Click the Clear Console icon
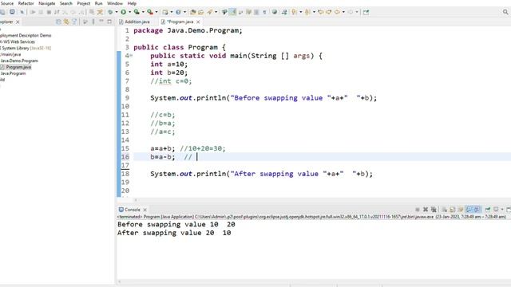This screenshot has height=287, width=511. [x=445, y=210]
